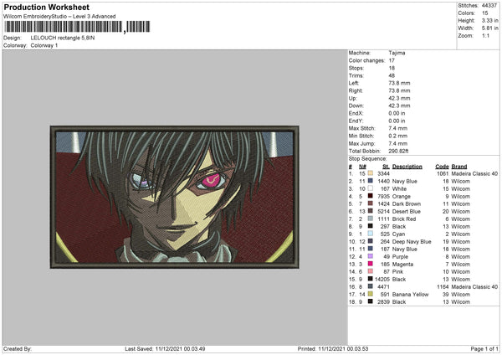Click the 'Desert Blue' description text
Screen dimensions: 502x355
pyautogui.click(x=407, y=211)
